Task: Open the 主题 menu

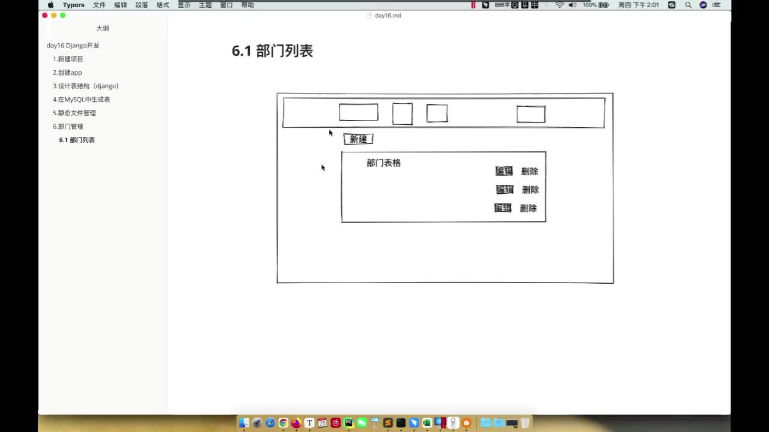Action: (205, 5)
